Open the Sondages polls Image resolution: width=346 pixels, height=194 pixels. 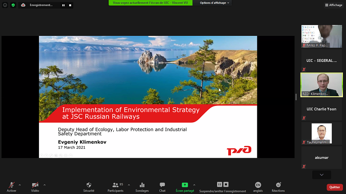[142, 187]
